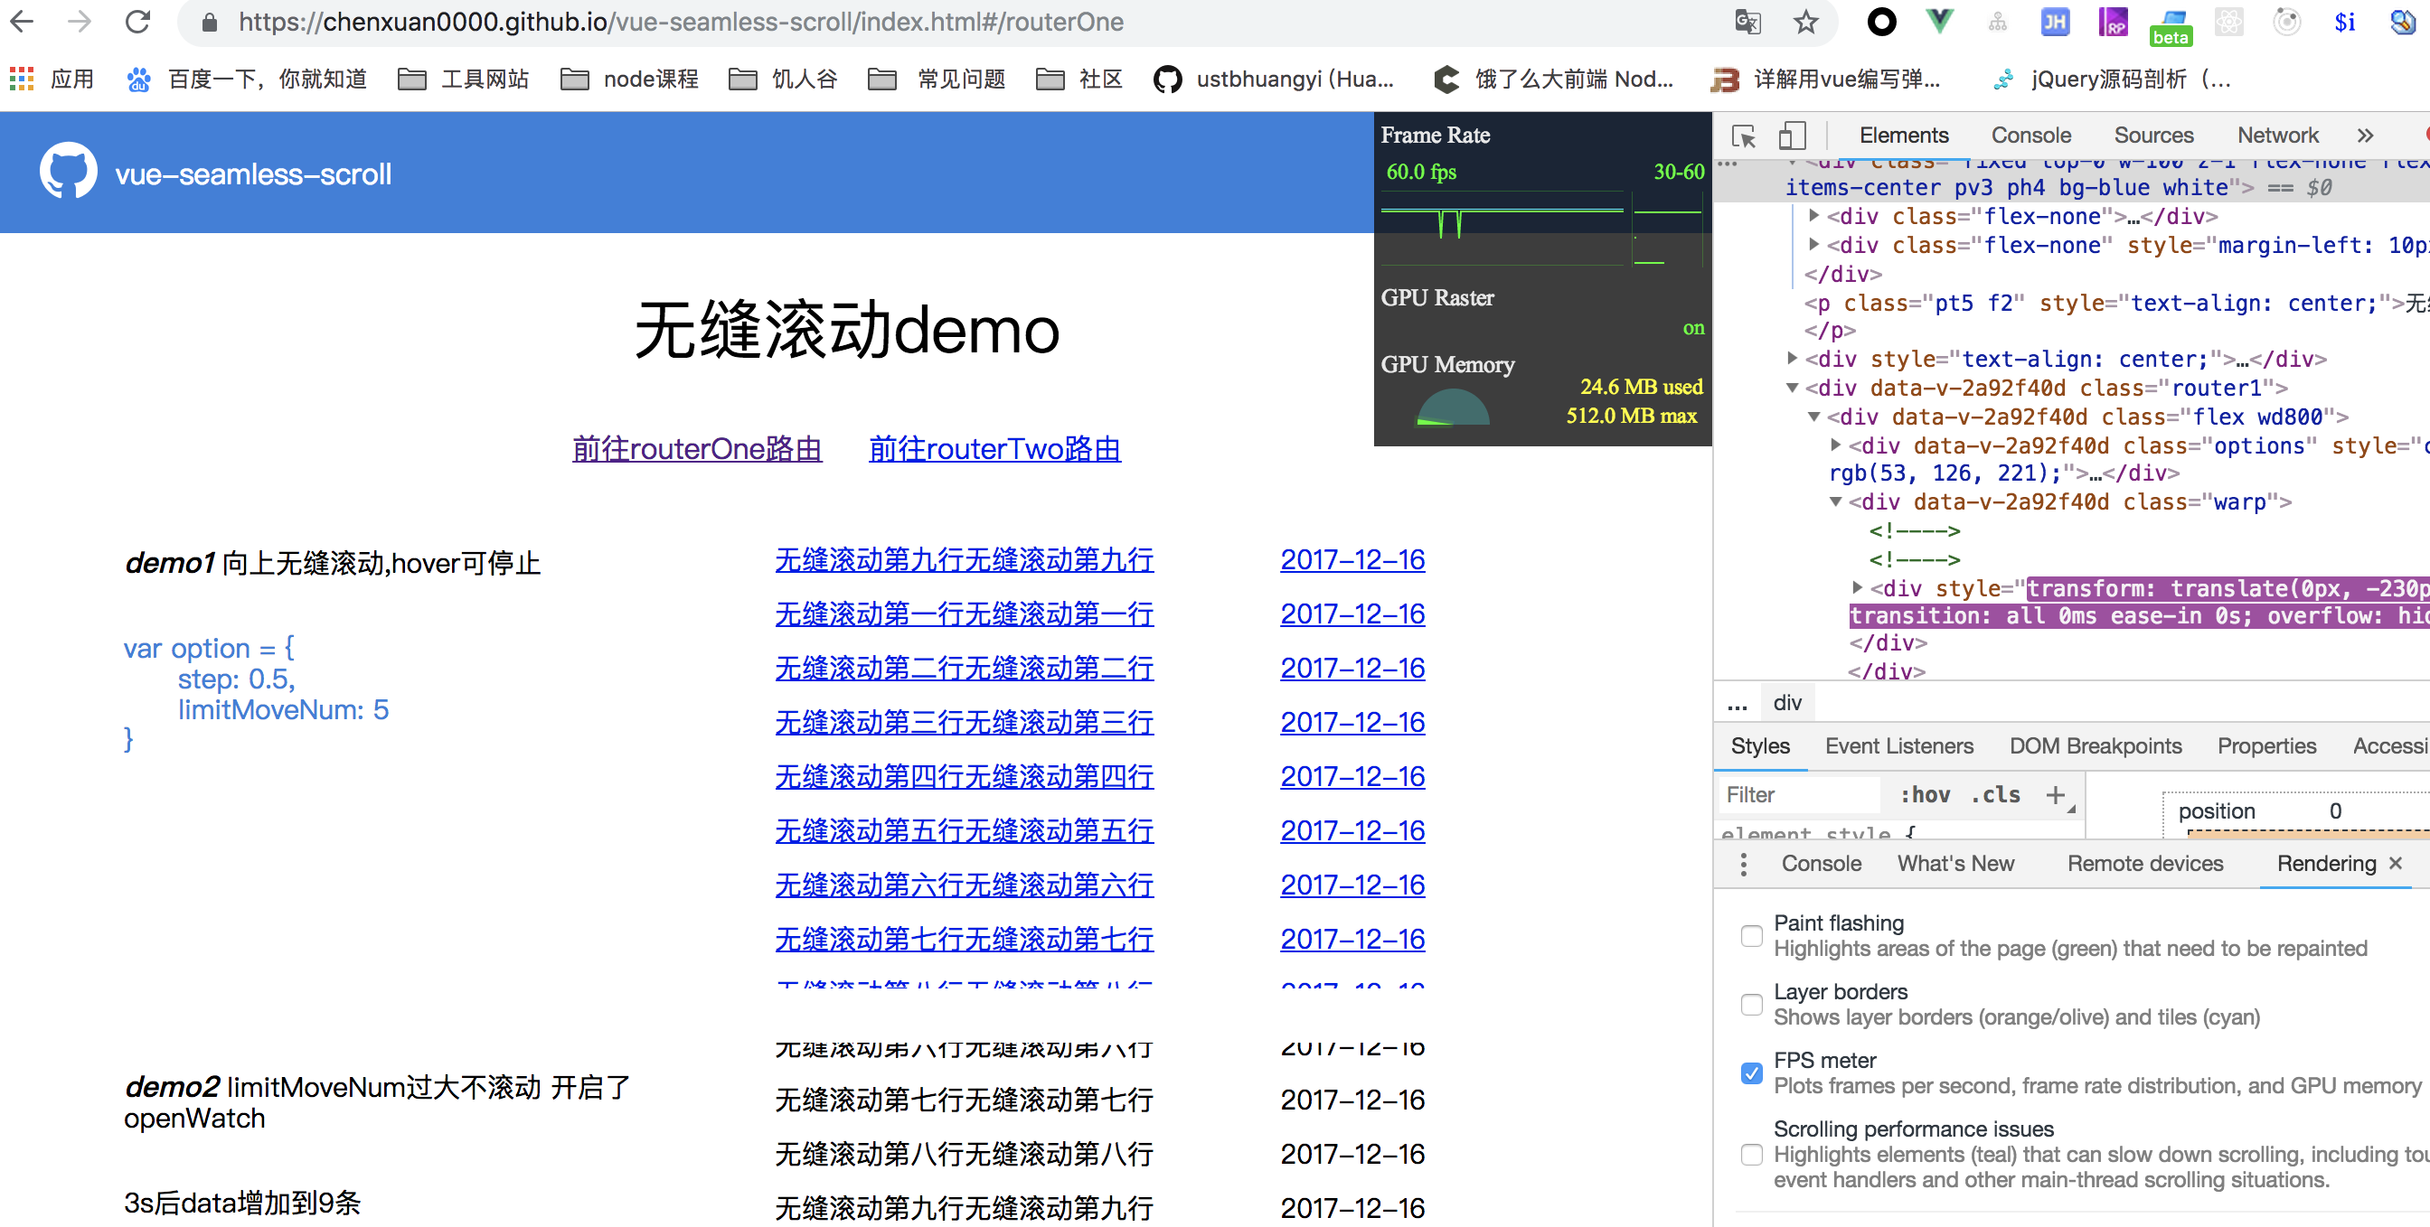This screenshot has height=1227, width=2430.
Task: Open the first 2017-12-16 date link
Action: (x=1352, y=559)
